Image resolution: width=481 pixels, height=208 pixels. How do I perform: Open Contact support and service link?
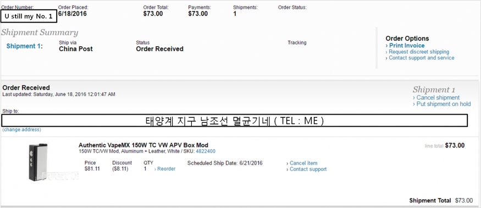[419, 58]
